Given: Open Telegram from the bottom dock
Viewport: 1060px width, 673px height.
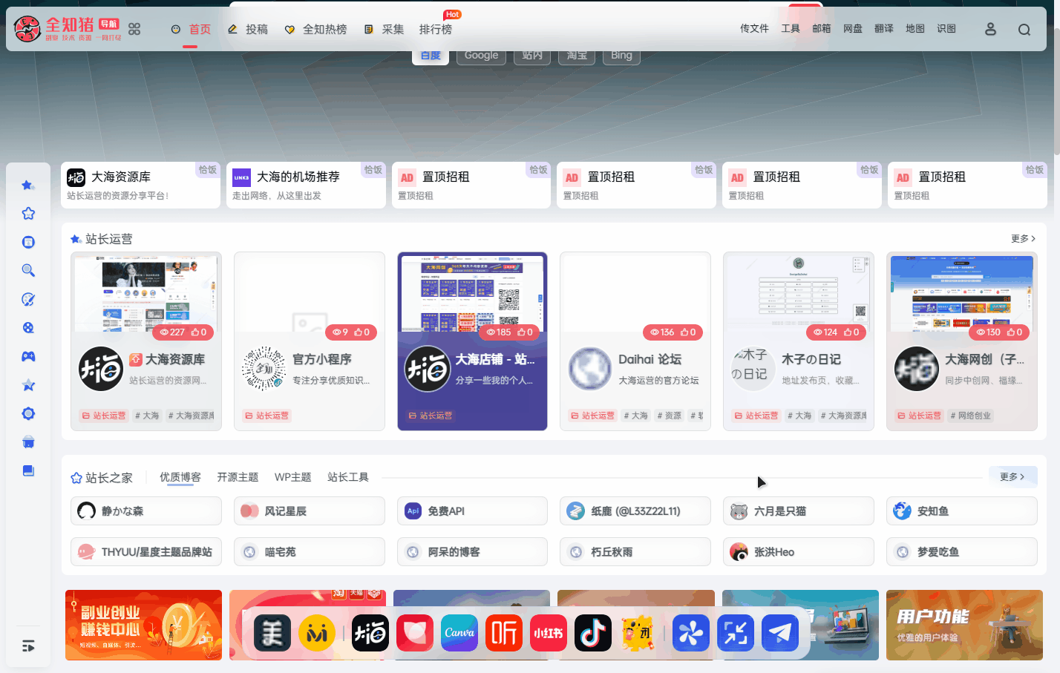Looking at the screenshot, I should (x=779, y=634).
